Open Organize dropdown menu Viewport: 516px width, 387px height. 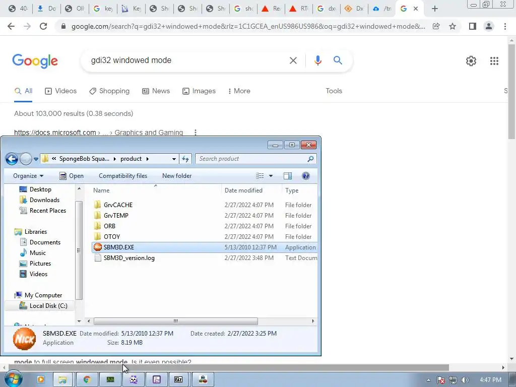(28, 176)
